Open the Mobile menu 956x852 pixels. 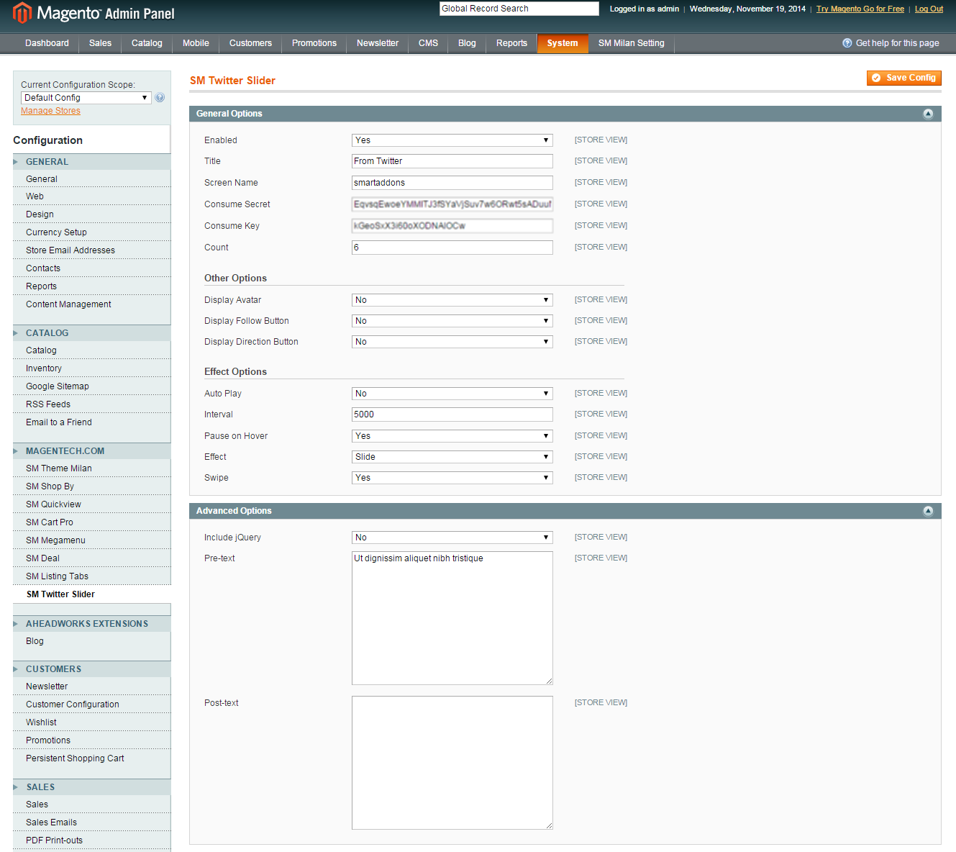click(x=196, y=43)
